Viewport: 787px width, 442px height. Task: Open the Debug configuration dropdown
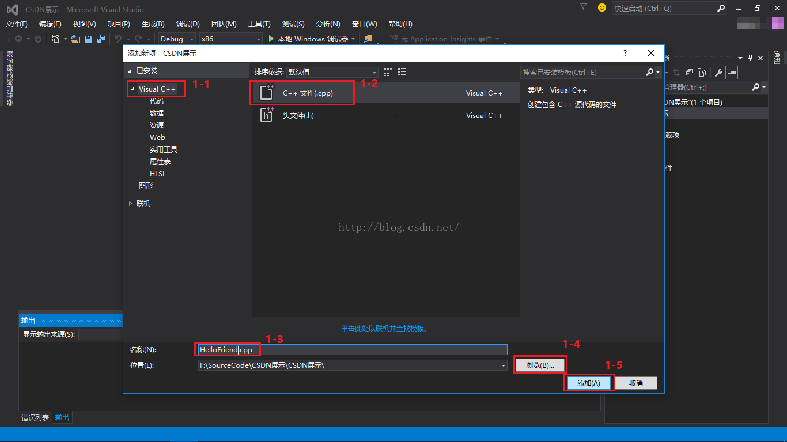pyautogui.click(x=177, y=39)
